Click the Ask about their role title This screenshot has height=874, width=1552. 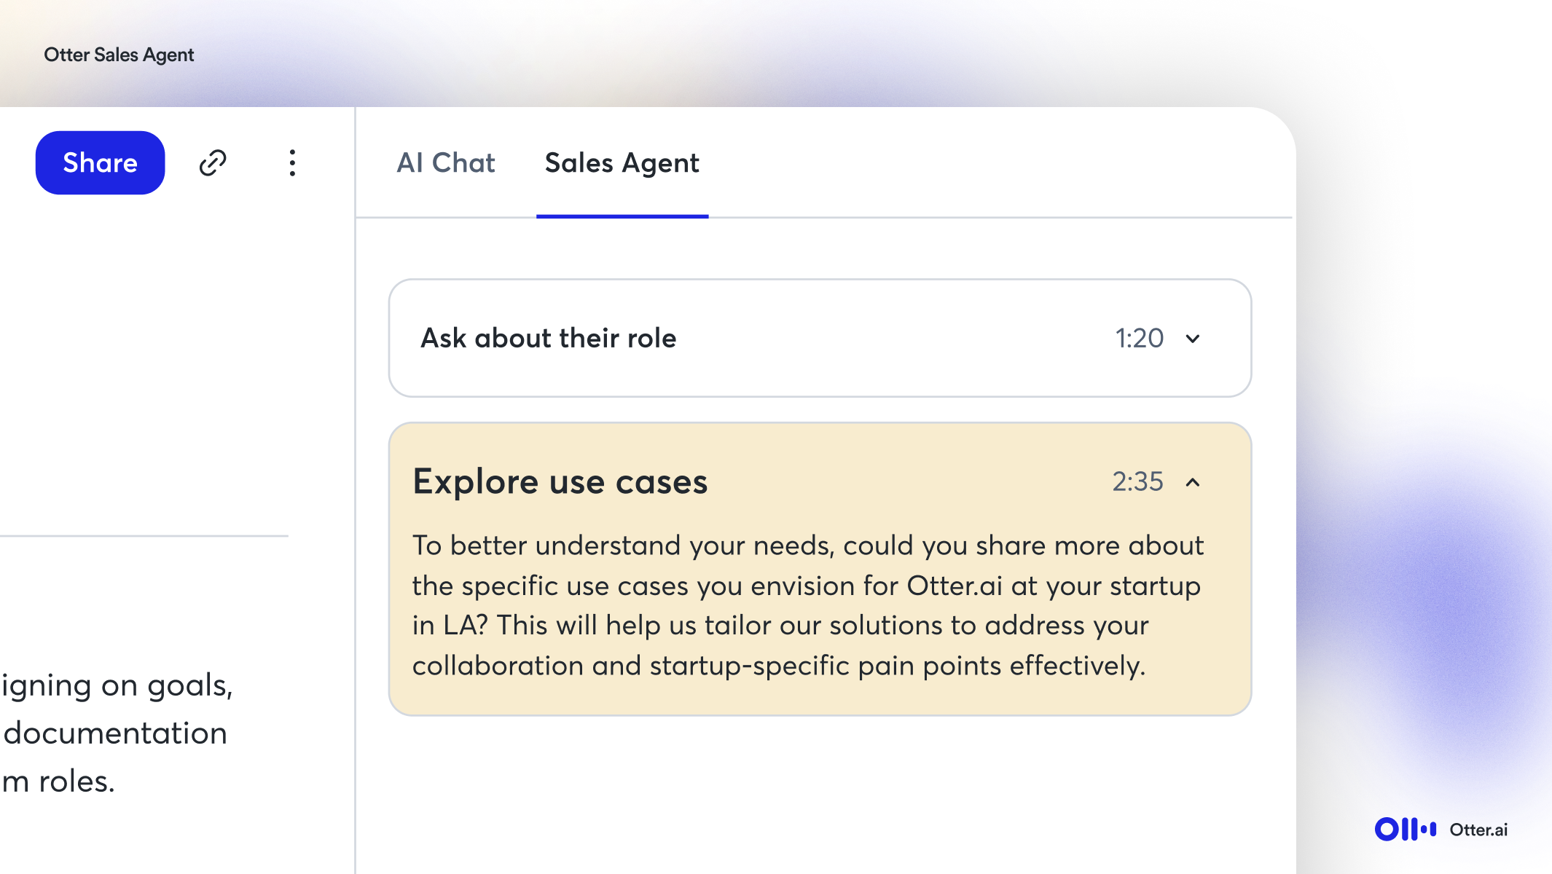(x=548, y=339)
